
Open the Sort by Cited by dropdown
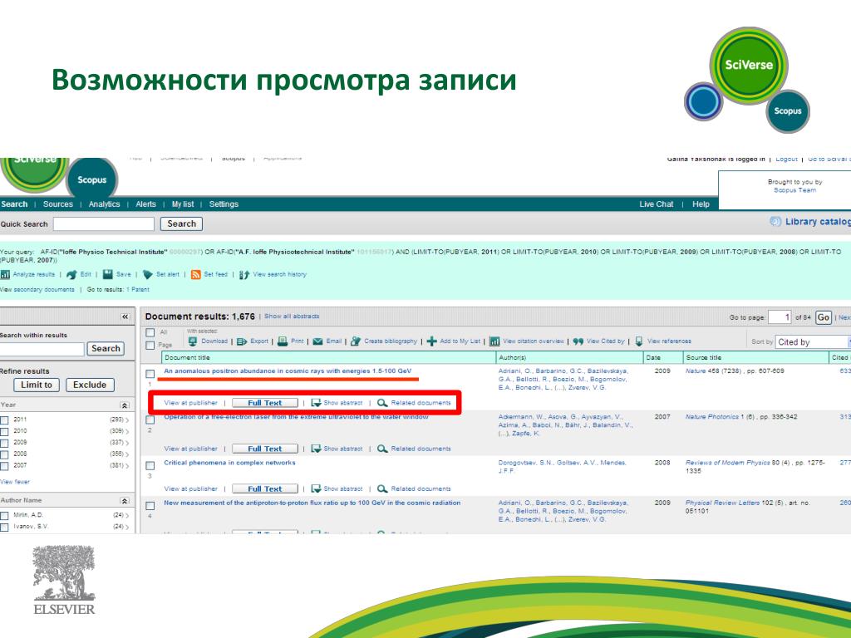click(x=813, y=341)
